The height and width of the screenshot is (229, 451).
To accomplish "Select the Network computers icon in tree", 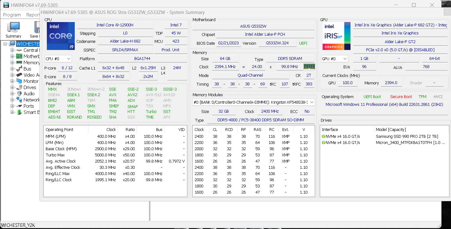I will pyautogui.click(x=19, y=100).
